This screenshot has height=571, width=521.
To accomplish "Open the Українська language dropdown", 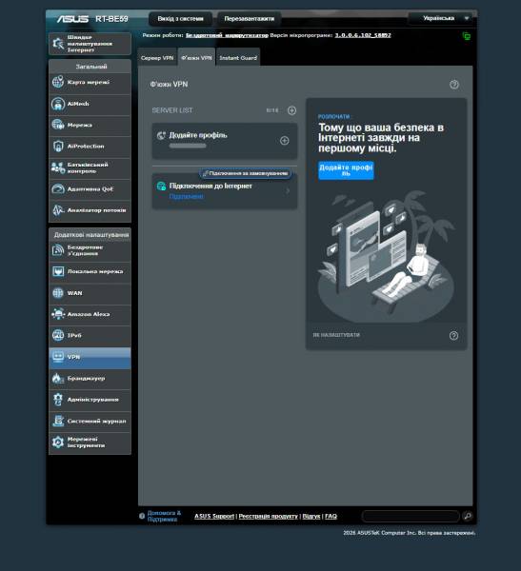I will click(441, 18).
